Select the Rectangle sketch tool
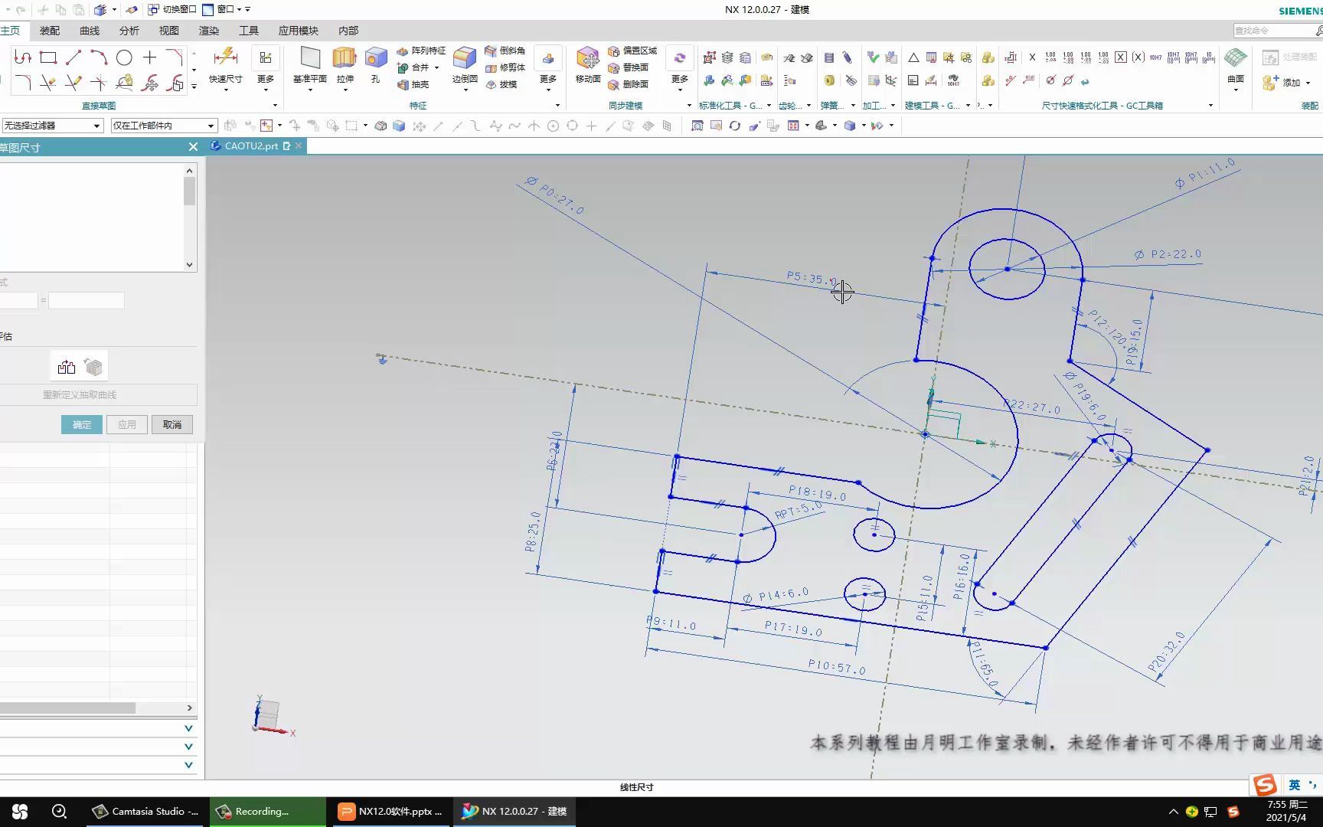The height and width of the screenshot is (827, 1323). point(48,57)
